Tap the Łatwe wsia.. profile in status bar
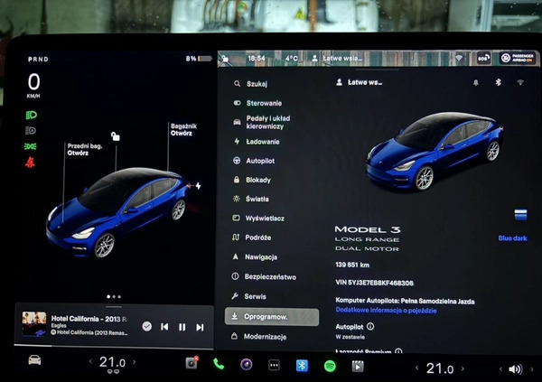The height and width of the screenshot is (382, 542). point(337,59)
